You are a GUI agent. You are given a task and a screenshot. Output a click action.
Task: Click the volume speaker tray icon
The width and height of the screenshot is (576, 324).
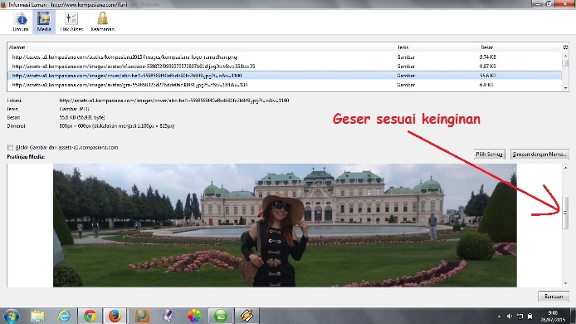tap(509, 317)
